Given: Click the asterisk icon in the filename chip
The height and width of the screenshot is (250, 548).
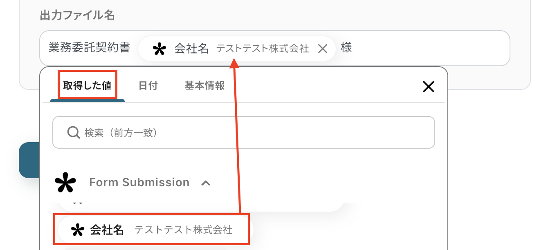Looking at the screenshot, I should point(159,49).
